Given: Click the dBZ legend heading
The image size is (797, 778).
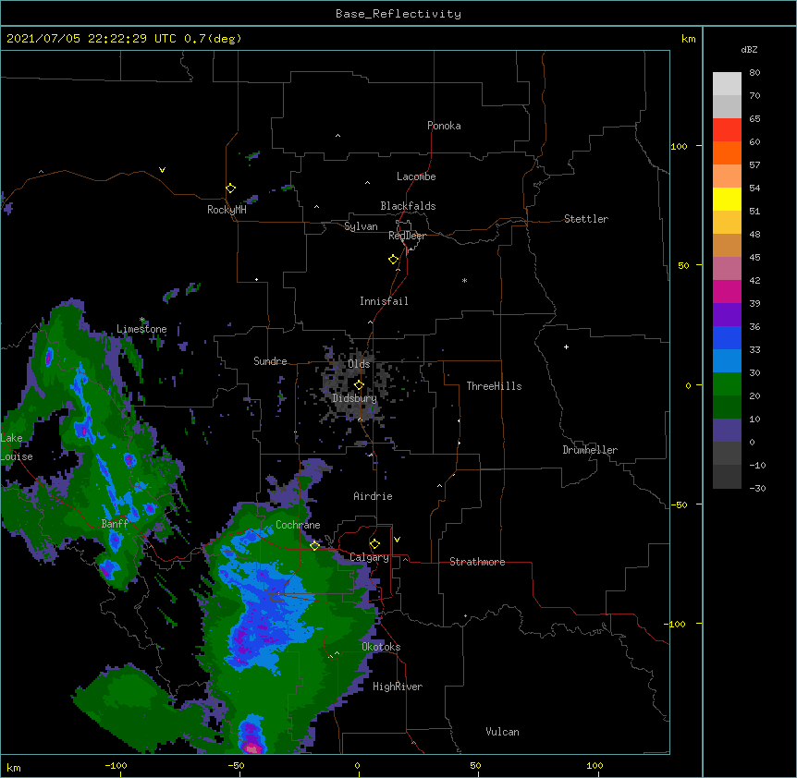Looking at the screenshot, I should (x=749, y=49).
